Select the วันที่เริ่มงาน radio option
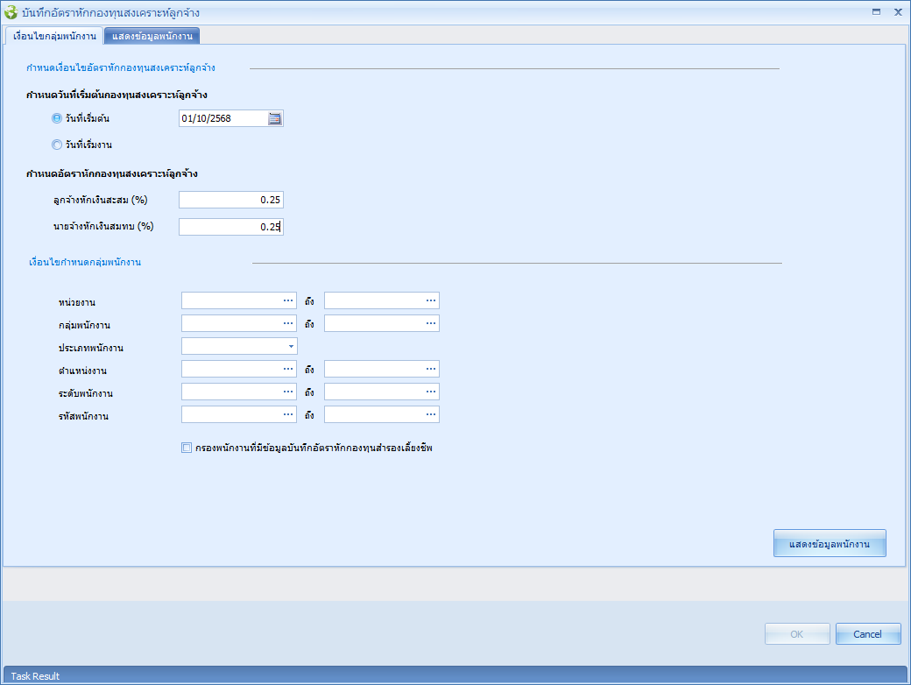 [x=57, y=145]
